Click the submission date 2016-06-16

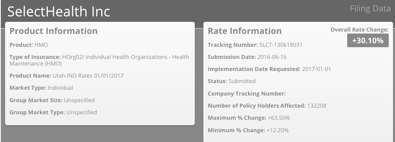pos(272,57)
